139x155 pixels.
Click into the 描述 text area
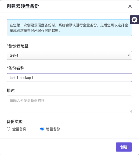(x=69, y=104)
